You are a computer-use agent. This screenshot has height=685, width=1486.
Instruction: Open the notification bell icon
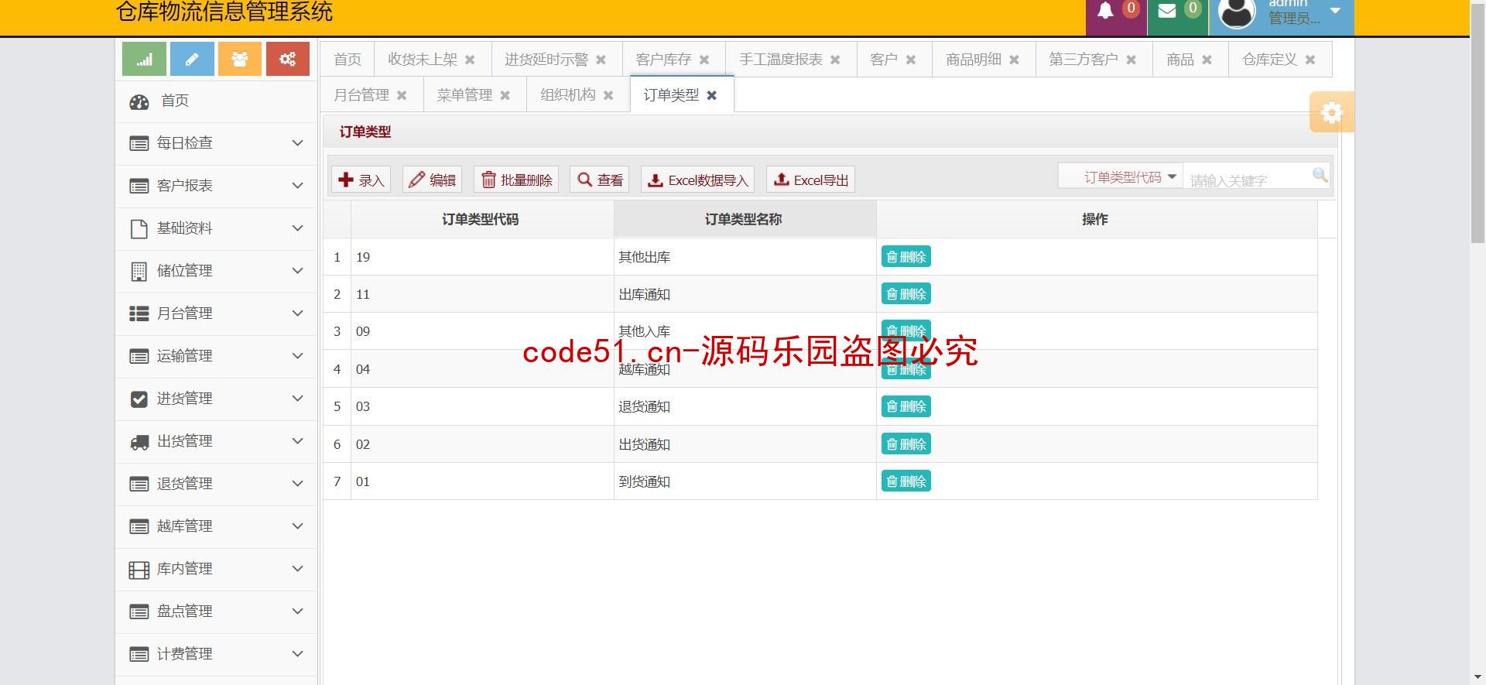1105,11
